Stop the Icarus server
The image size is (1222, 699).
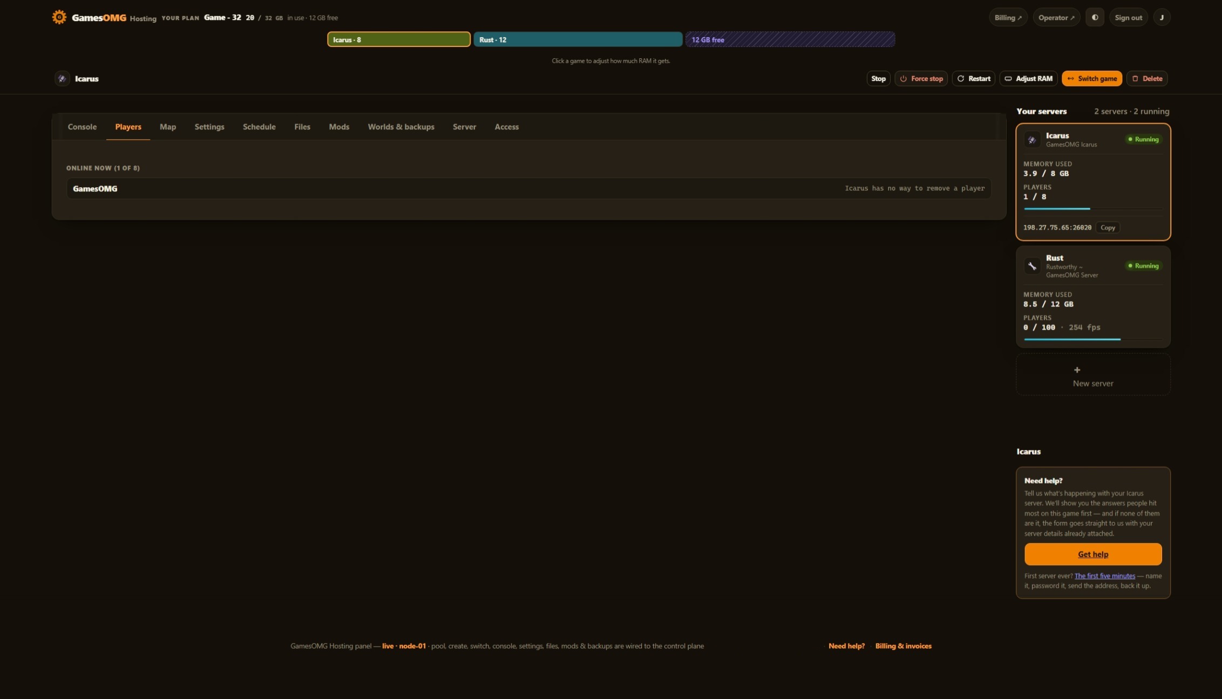[878, 78]
